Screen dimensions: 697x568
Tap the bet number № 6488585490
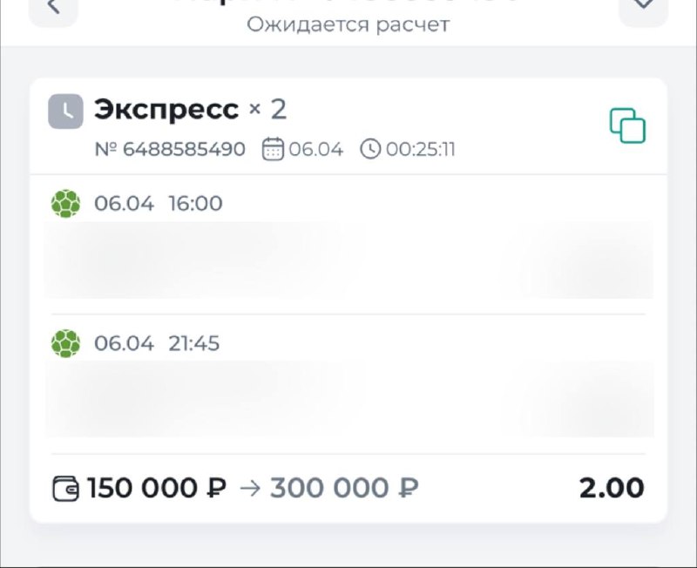(x=170, y=149)
